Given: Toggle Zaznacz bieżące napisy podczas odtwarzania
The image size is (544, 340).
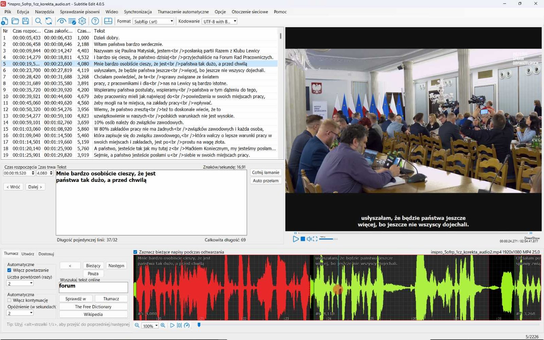Looking at the screenshot, I should 135,252.
